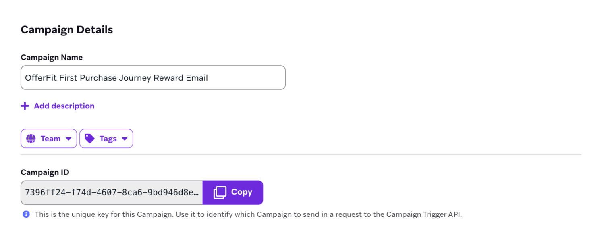The width and height of the screenshot is (606, 243).
Task: Click the read-only Campaign ID field
Action: click(112, 192)
